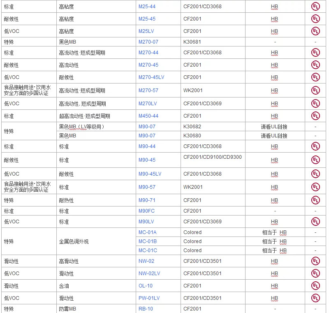
Task: Open the M90-71 grade link
Action: click(x=147, y=200)
